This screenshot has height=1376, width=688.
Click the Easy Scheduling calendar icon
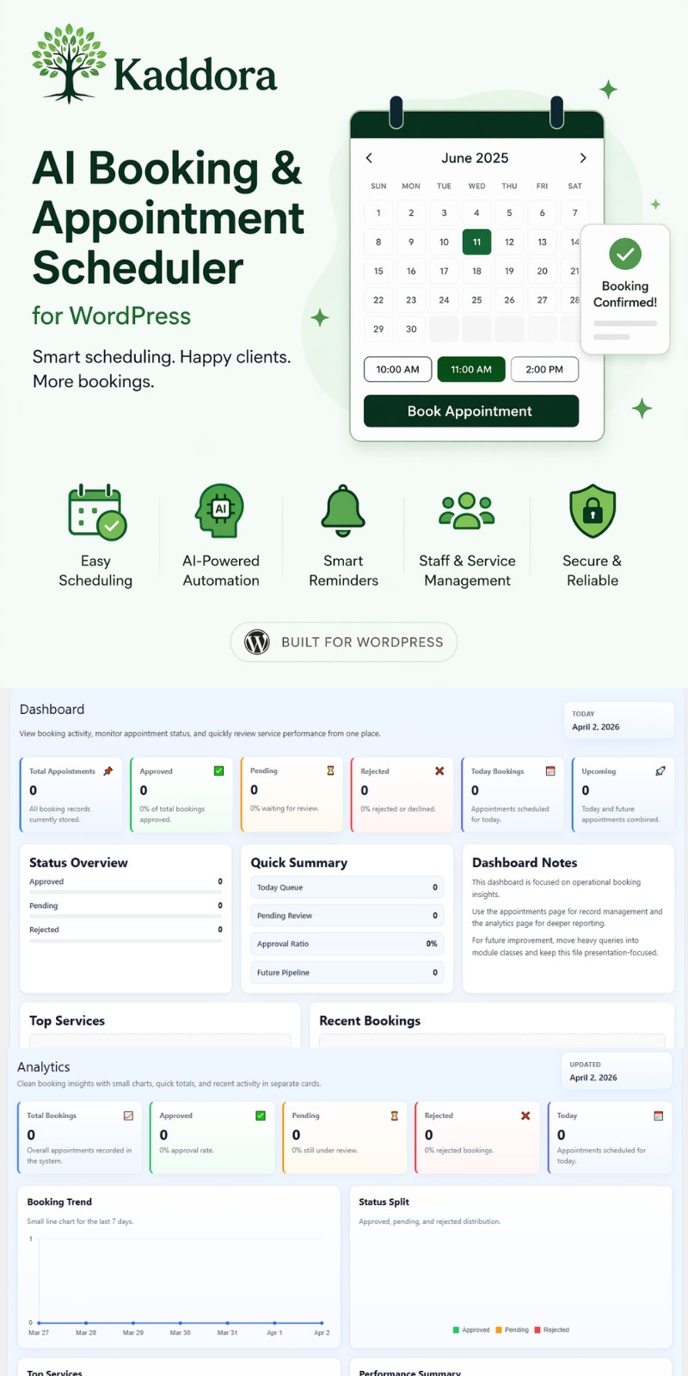(96, 513)
